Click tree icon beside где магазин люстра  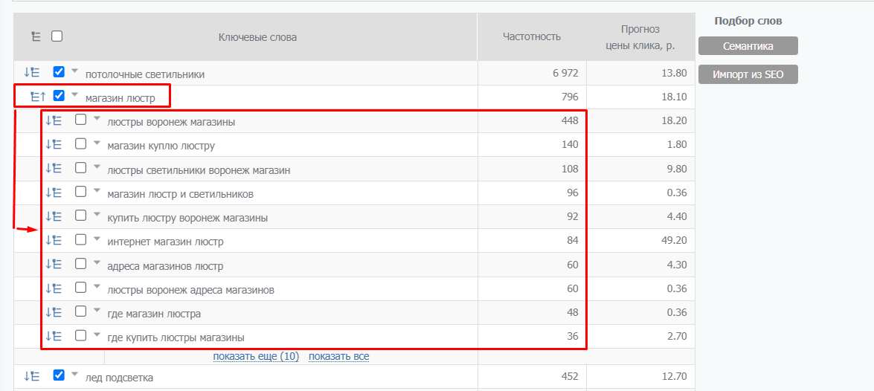53,312
